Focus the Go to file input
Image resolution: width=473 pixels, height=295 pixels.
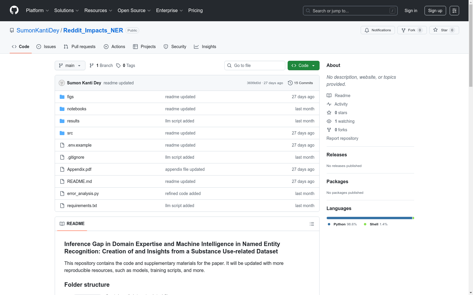tap(255, 65)
